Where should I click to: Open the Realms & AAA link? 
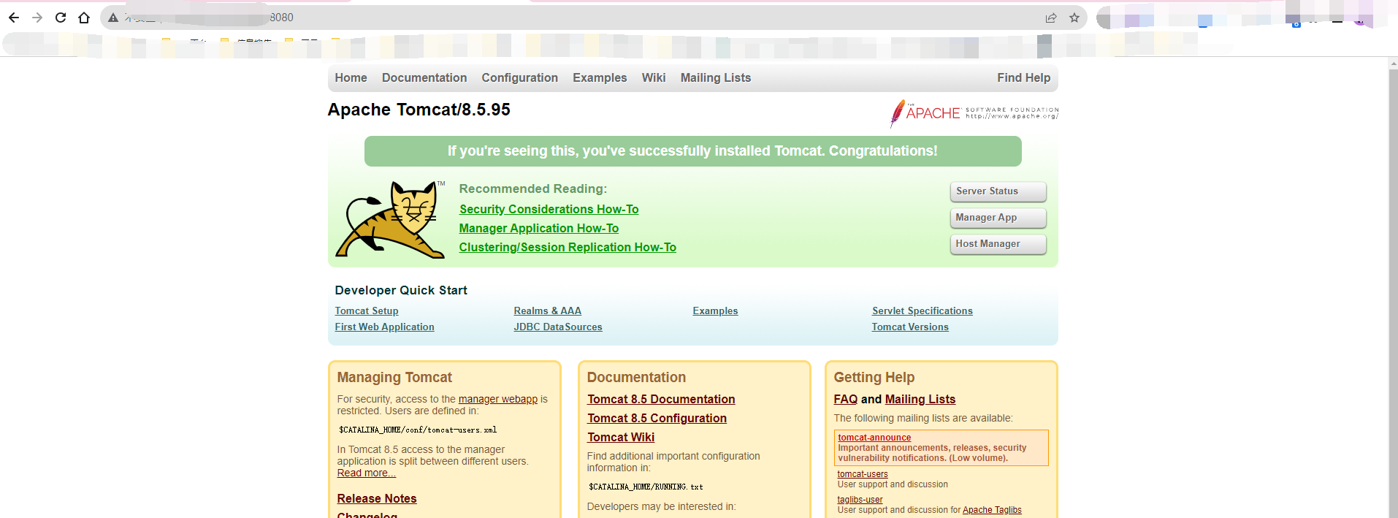click(547, 311)
